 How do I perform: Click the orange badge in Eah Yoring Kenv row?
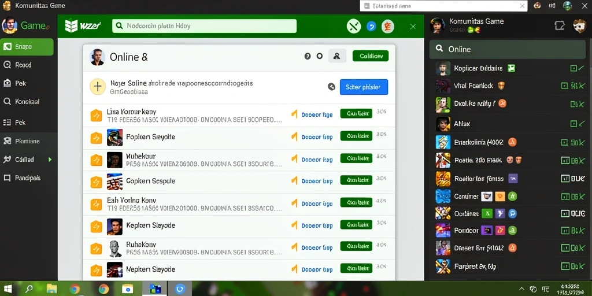coord(97,204)
